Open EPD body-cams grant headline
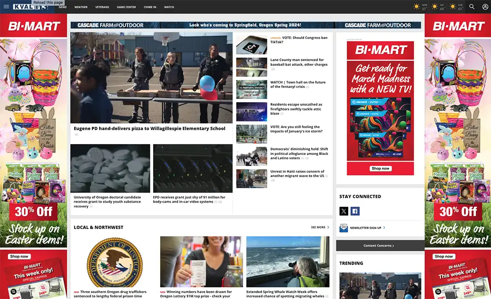 [189, 199]
